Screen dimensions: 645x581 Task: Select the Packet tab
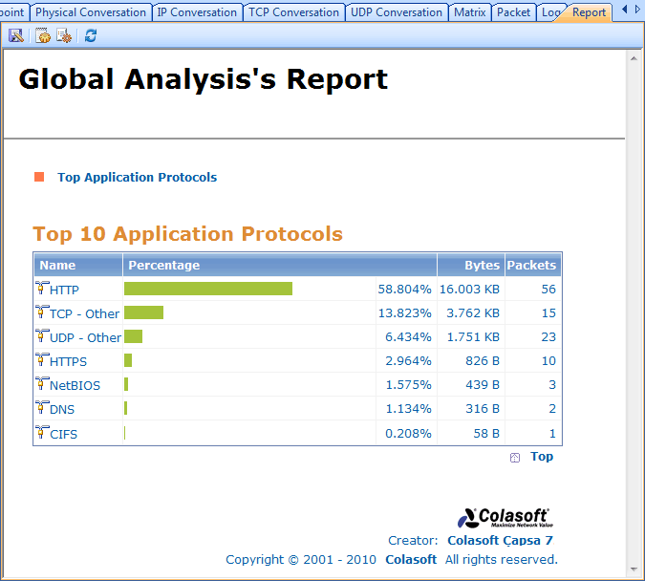click(x=513, y=12)
